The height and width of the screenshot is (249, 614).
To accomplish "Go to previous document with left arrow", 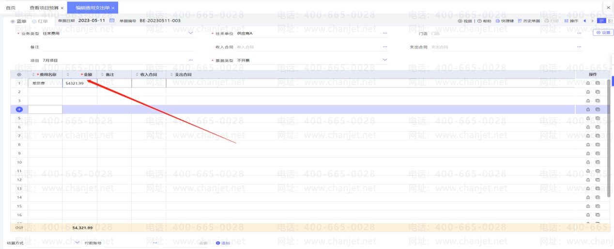I will (x=585, y=21).
